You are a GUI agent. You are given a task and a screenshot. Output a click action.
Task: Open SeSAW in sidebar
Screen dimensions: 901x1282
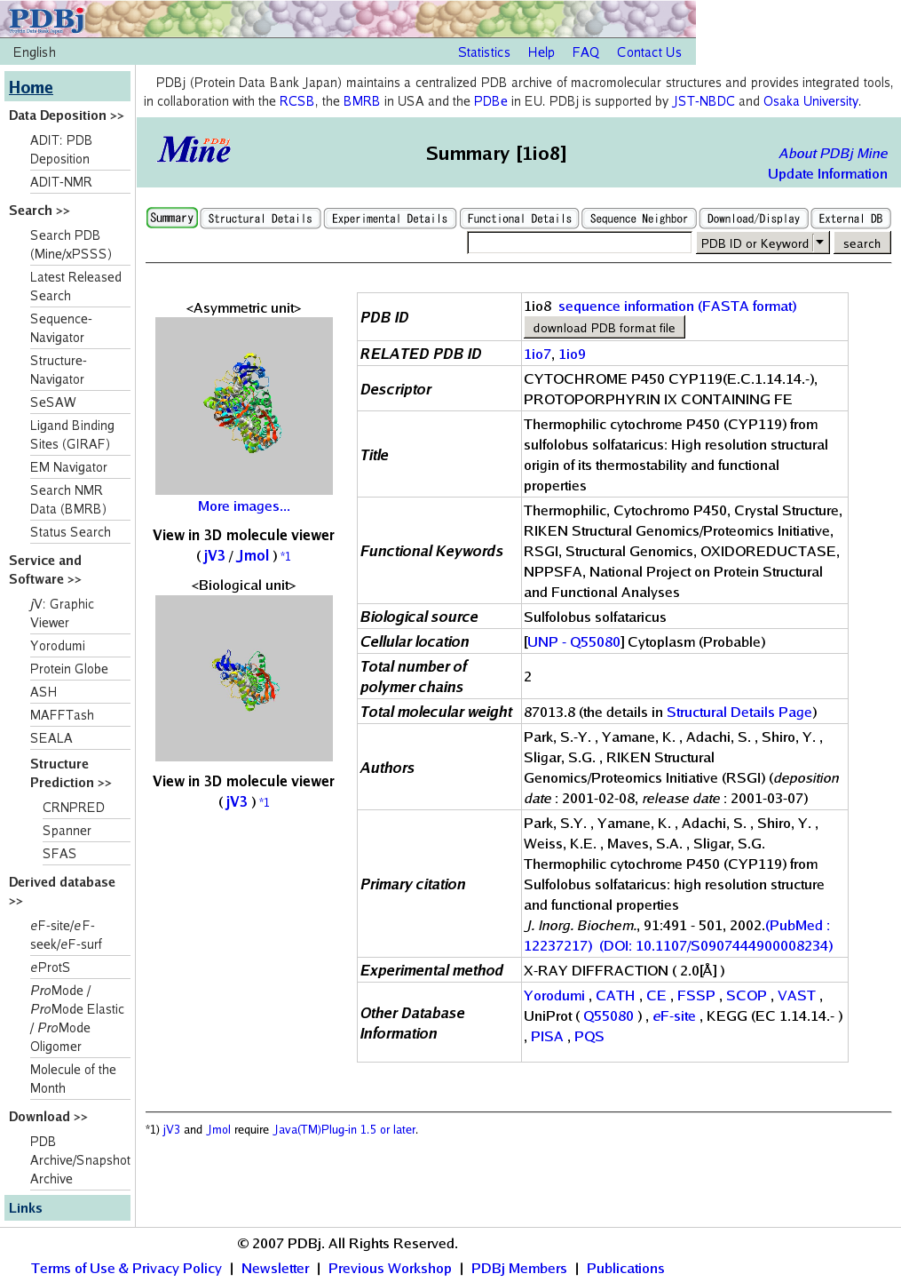(x=53, y=402)
